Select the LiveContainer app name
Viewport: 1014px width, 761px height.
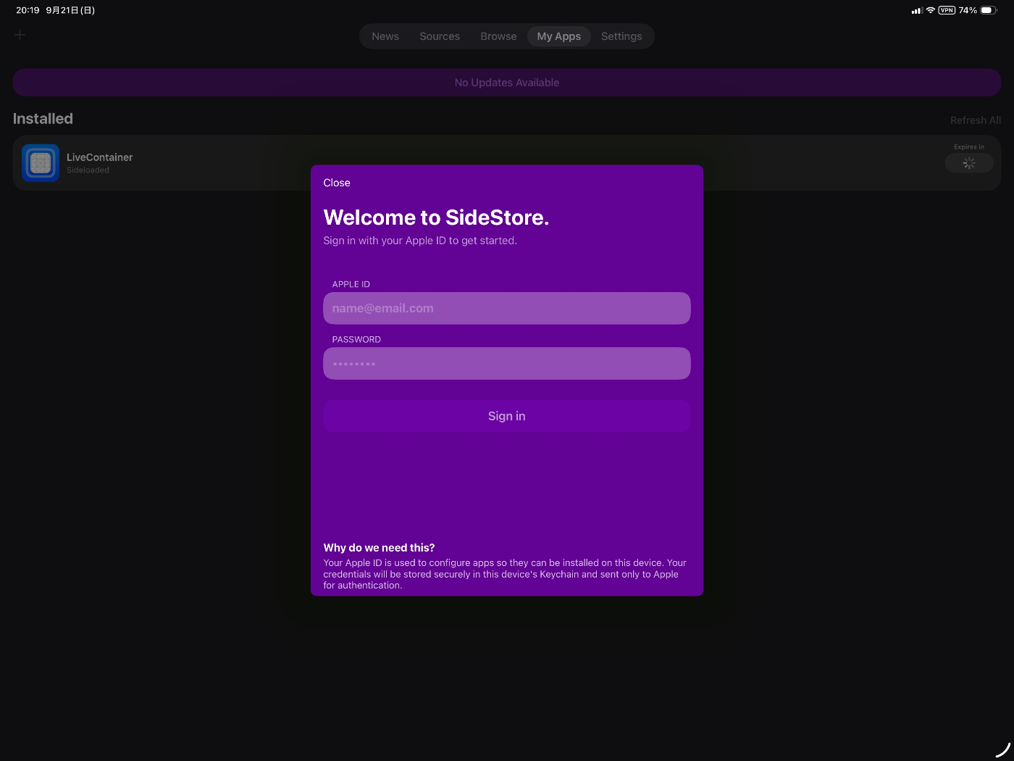[x=100, y=157]
